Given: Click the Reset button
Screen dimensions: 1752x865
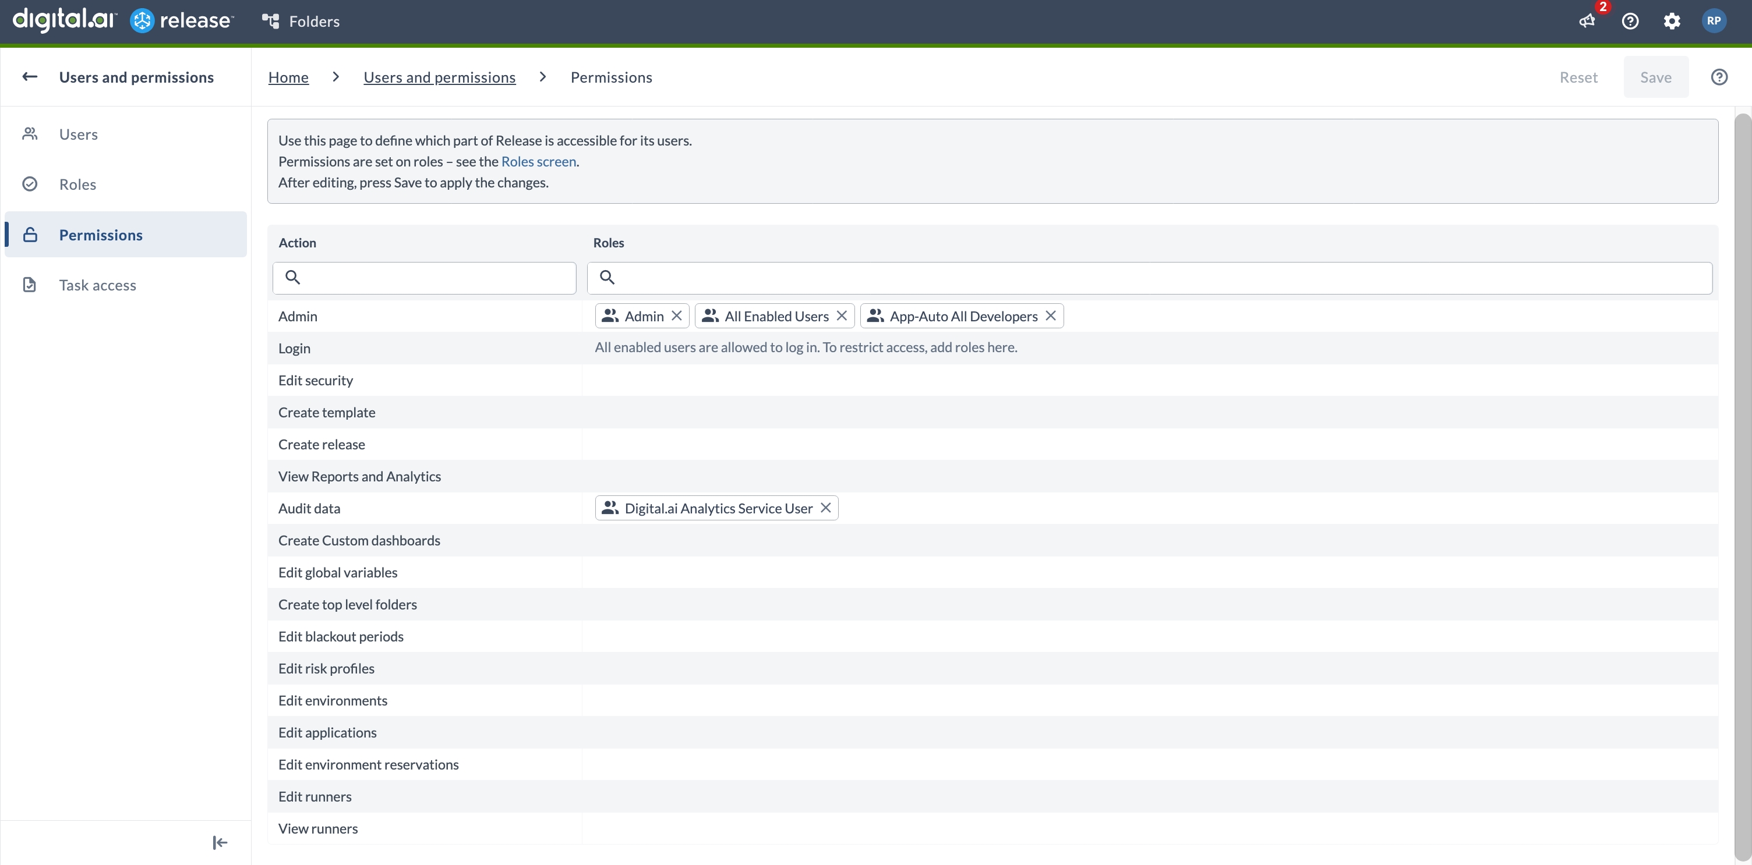Looking at the screenshot, I should pos(1578,77).
